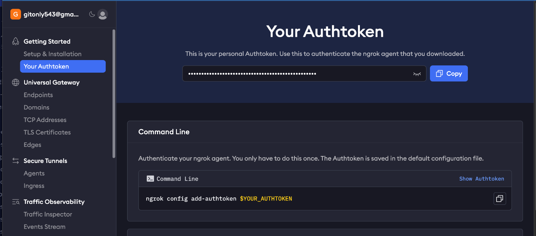Click the Secure Tunnels arrows icon
This screenshot has width=536, height=236.
click(16, 161)
